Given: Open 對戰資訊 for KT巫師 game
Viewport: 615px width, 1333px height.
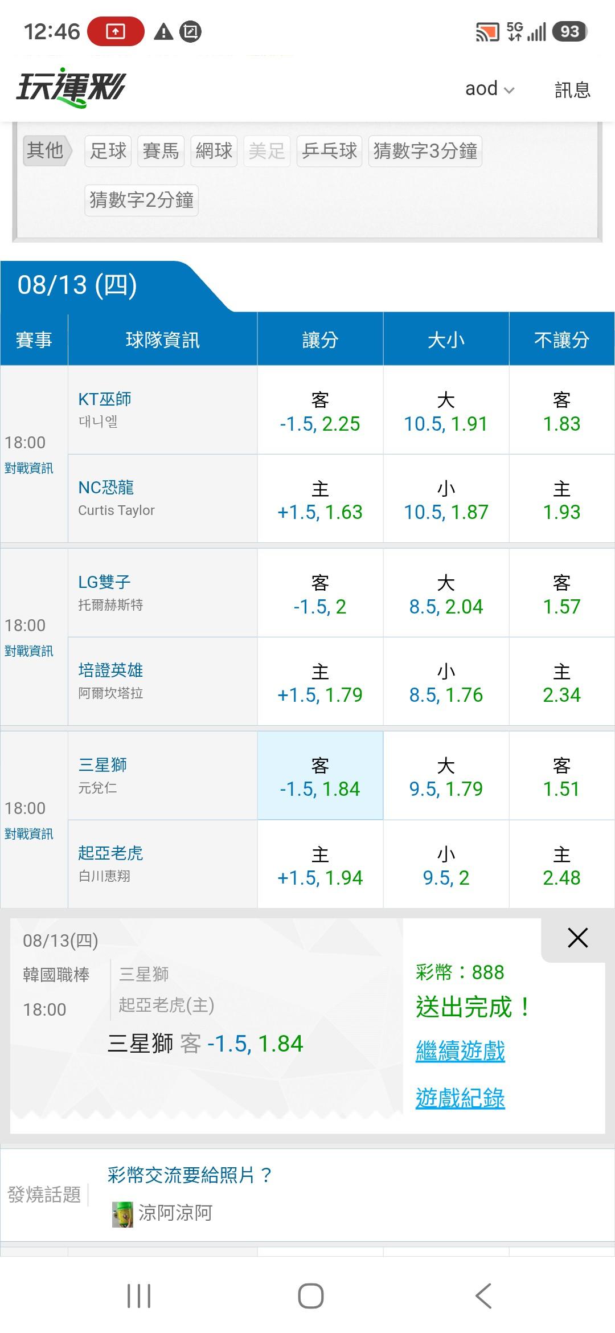Looking at the screenshot, I should click(29, 468).
